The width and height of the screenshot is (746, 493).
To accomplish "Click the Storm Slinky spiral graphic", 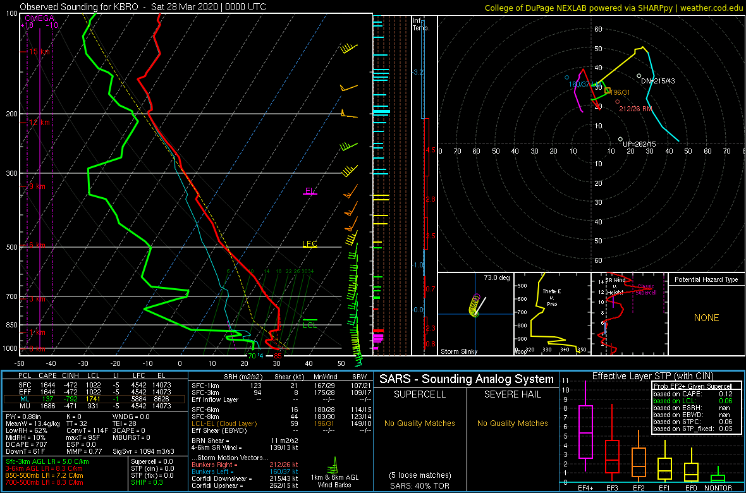I will tap(475, 305).
